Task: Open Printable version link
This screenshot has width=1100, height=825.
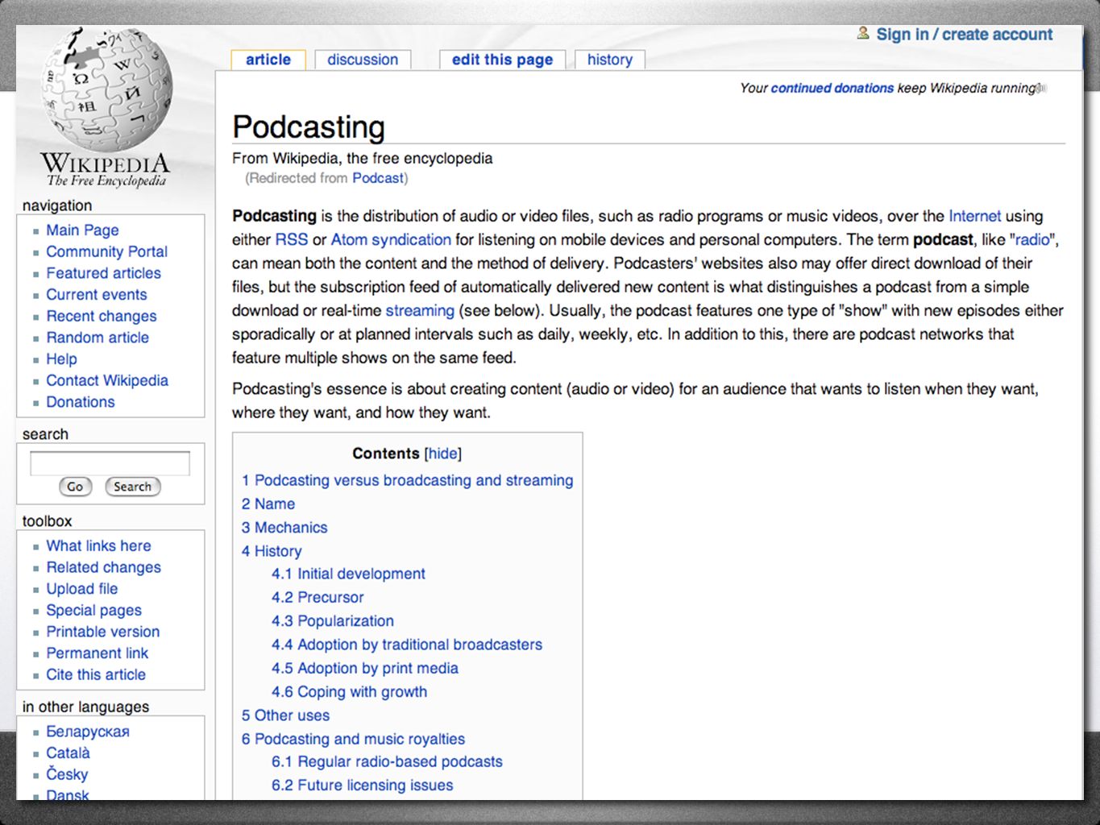Action: pyautogui.click(x=102, y=632)
